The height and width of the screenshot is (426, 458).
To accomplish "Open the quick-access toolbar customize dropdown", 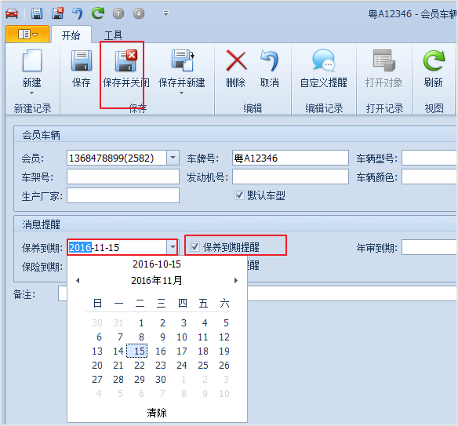I will 165,13.
